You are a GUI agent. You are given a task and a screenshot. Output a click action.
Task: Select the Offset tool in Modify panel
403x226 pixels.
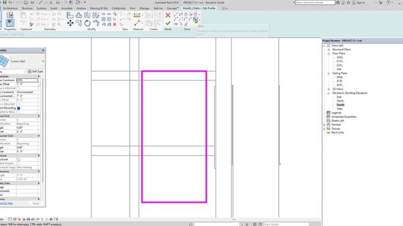[x=79, y=15]
